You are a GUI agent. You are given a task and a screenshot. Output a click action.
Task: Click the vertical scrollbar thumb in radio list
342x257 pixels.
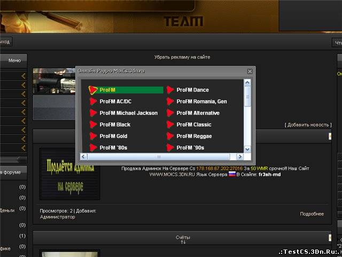point(247,96)
